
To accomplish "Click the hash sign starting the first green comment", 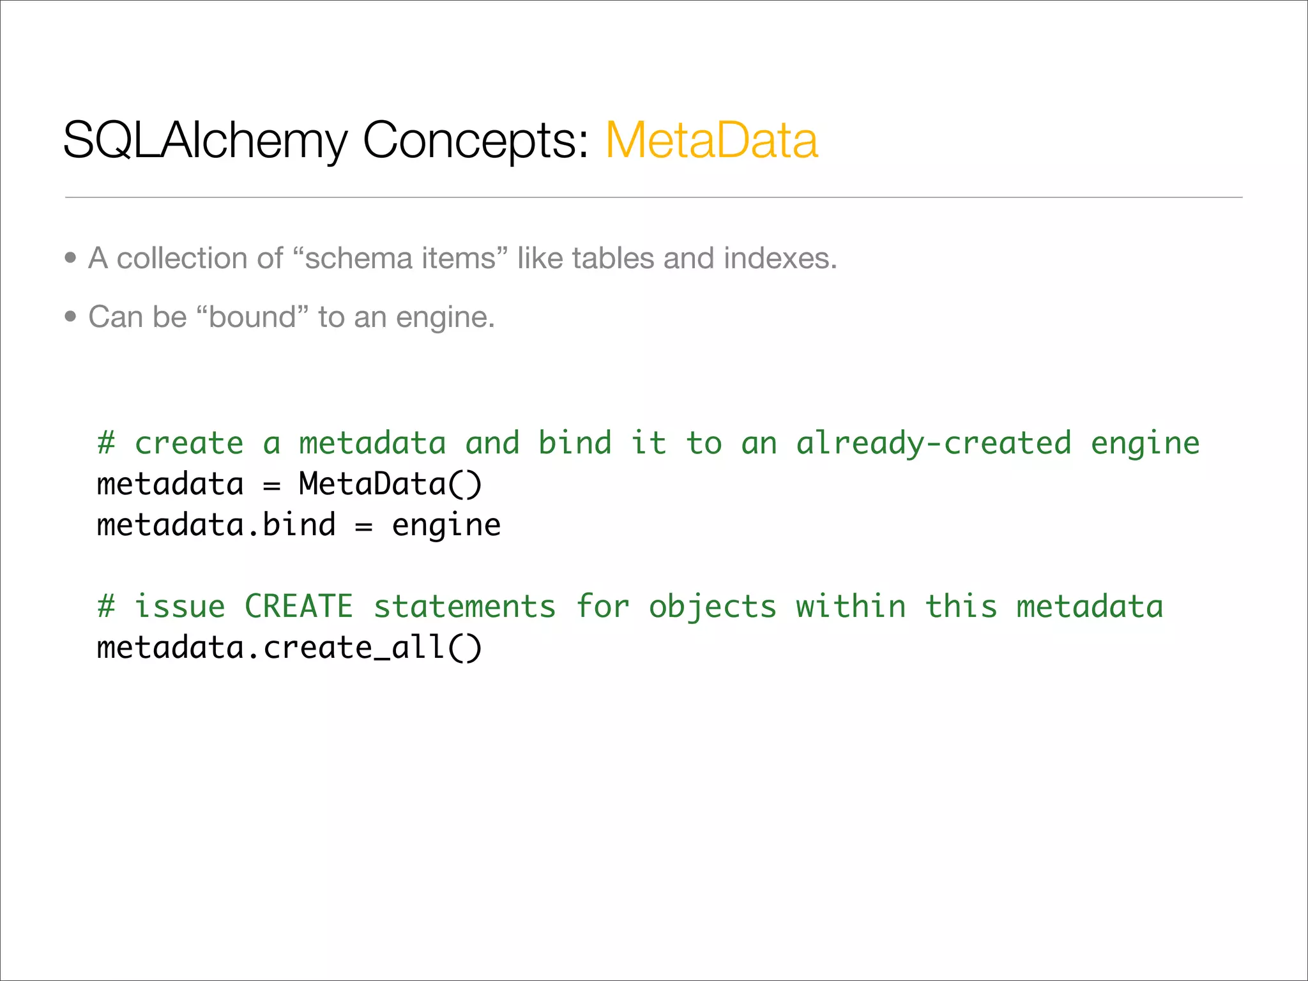I will coord(106,443).
